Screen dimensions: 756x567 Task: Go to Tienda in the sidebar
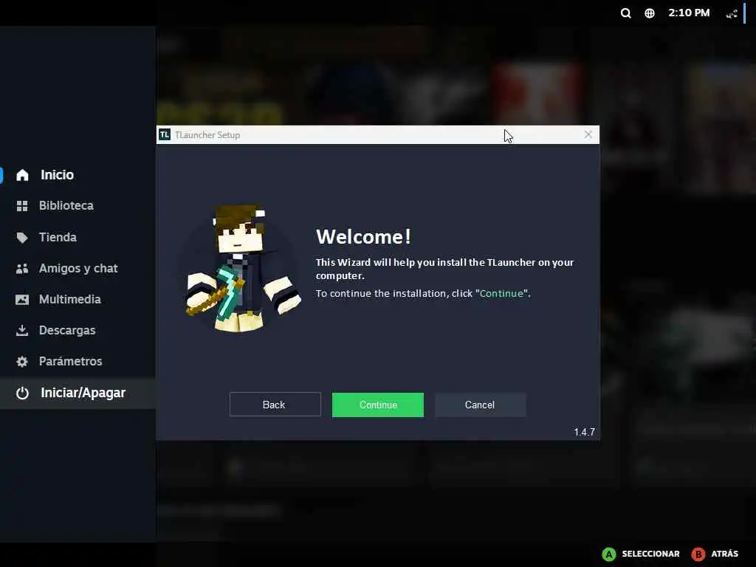78,237
